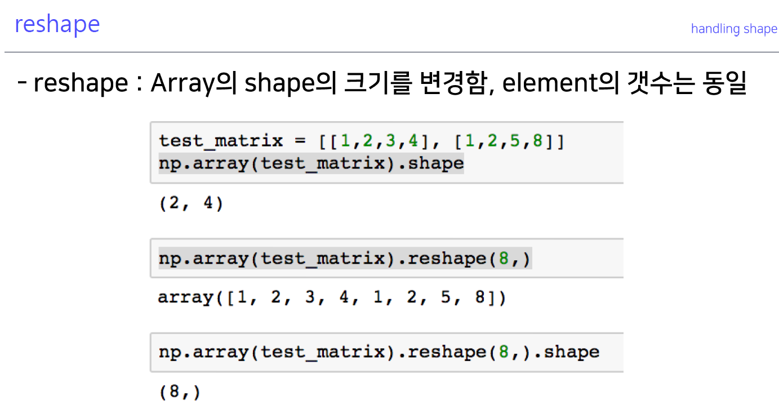Click the Korean reshape description sentence

tap(383, 83)
